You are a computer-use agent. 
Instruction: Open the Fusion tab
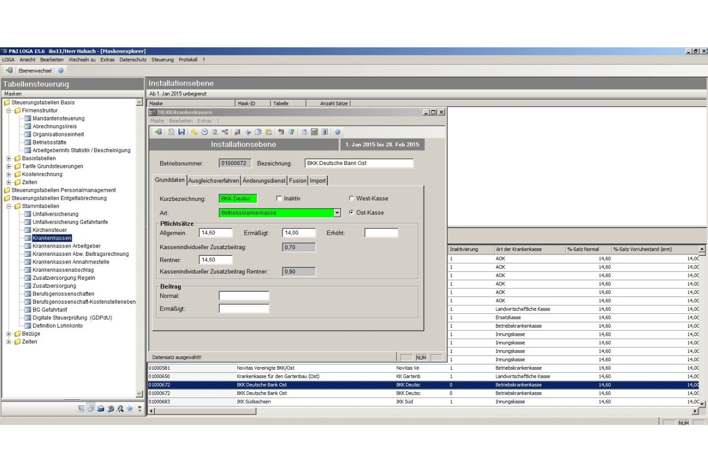point(298,181)
